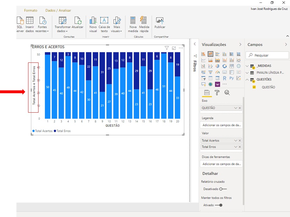Screen dimensions: 290x217
Task: Choose the table visual
Action: point(210,78)
